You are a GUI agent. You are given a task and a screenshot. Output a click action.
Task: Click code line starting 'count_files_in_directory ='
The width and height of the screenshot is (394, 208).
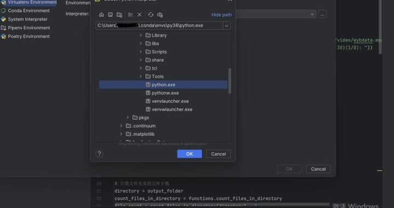pyautogui.click(x=198, y=199)
